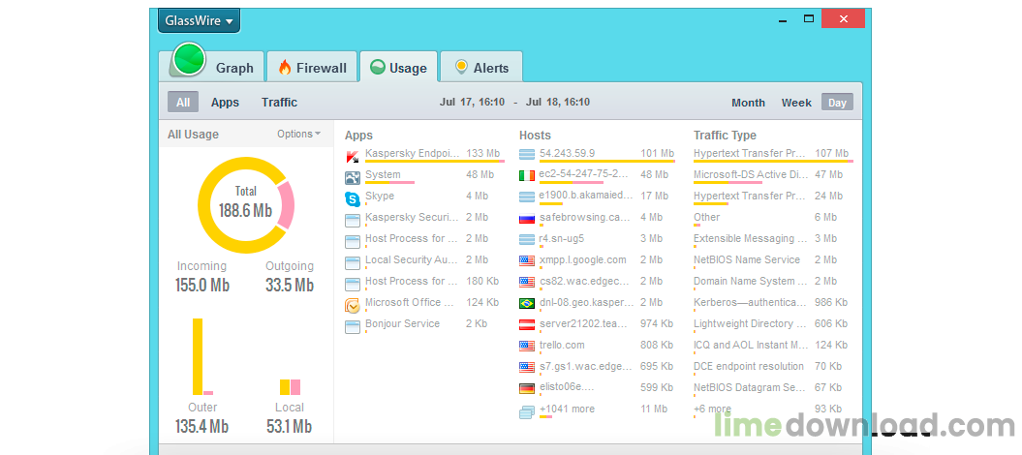1022x455 pixels.
Task: Open the GlassWire dropdown menu
Action: click(x=199, y=20)
